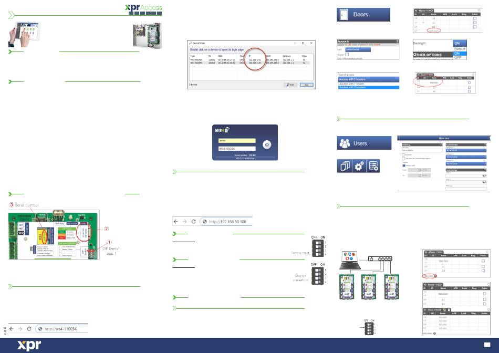Choose OFF in Backlight dropdown list
499x353 pixels.
(460, 58)
